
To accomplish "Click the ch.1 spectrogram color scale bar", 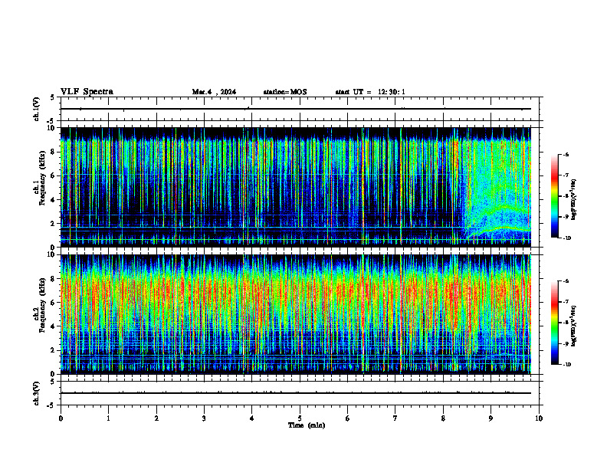I will point(554,196).
